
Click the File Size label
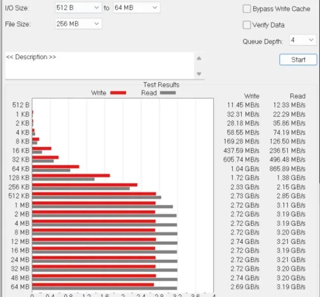point(18,24)
